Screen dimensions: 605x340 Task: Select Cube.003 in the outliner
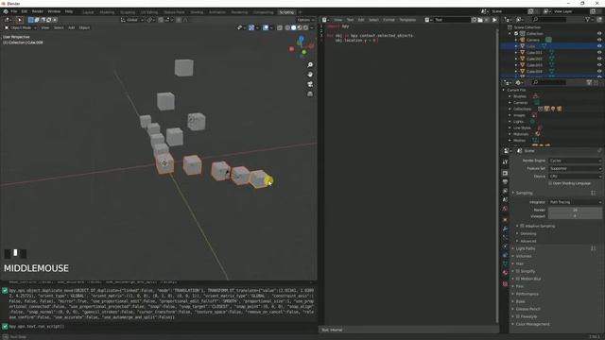tap(534, 65)
